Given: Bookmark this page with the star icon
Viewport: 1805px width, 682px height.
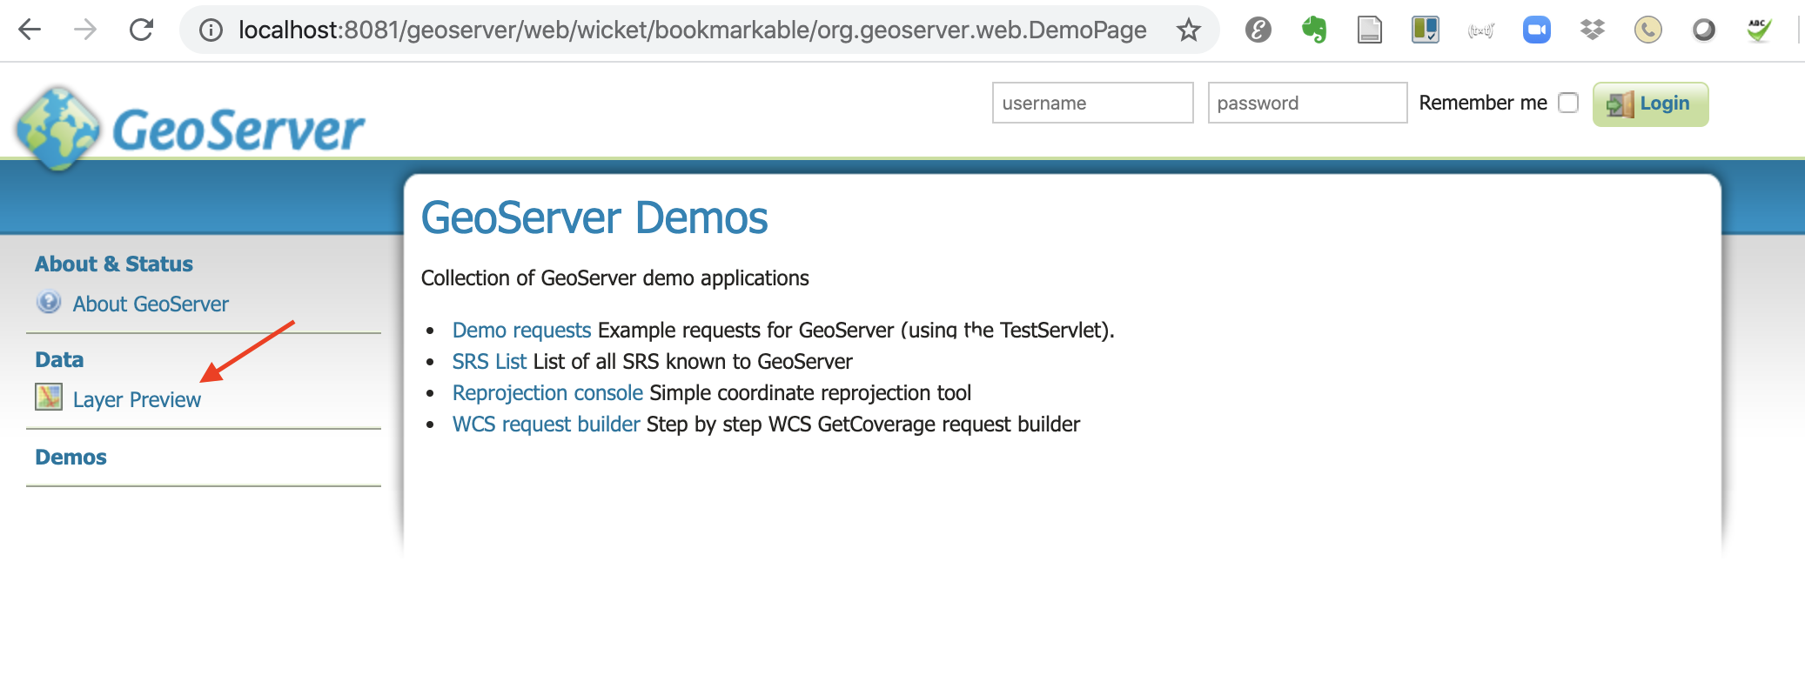Looking at the screenshot, I should [x=1188, y=30].
